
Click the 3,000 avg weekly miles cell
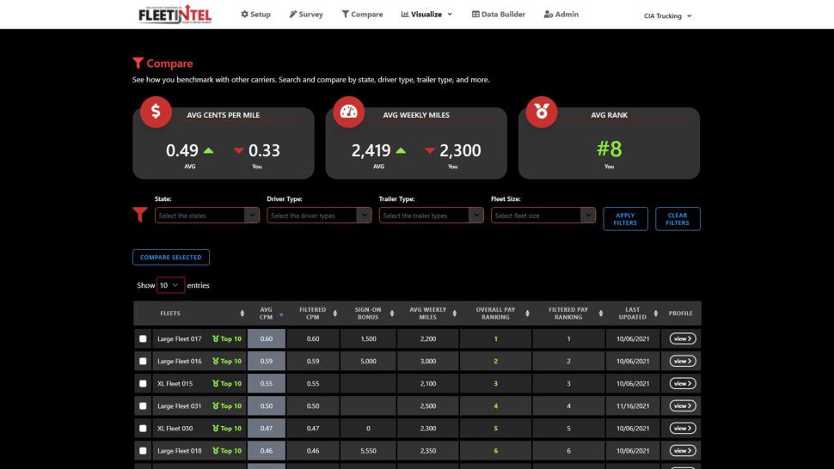(x=428, y=361)
